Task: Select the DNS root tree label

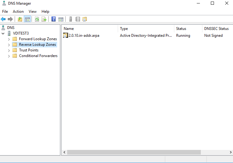Action: point(11,28)
